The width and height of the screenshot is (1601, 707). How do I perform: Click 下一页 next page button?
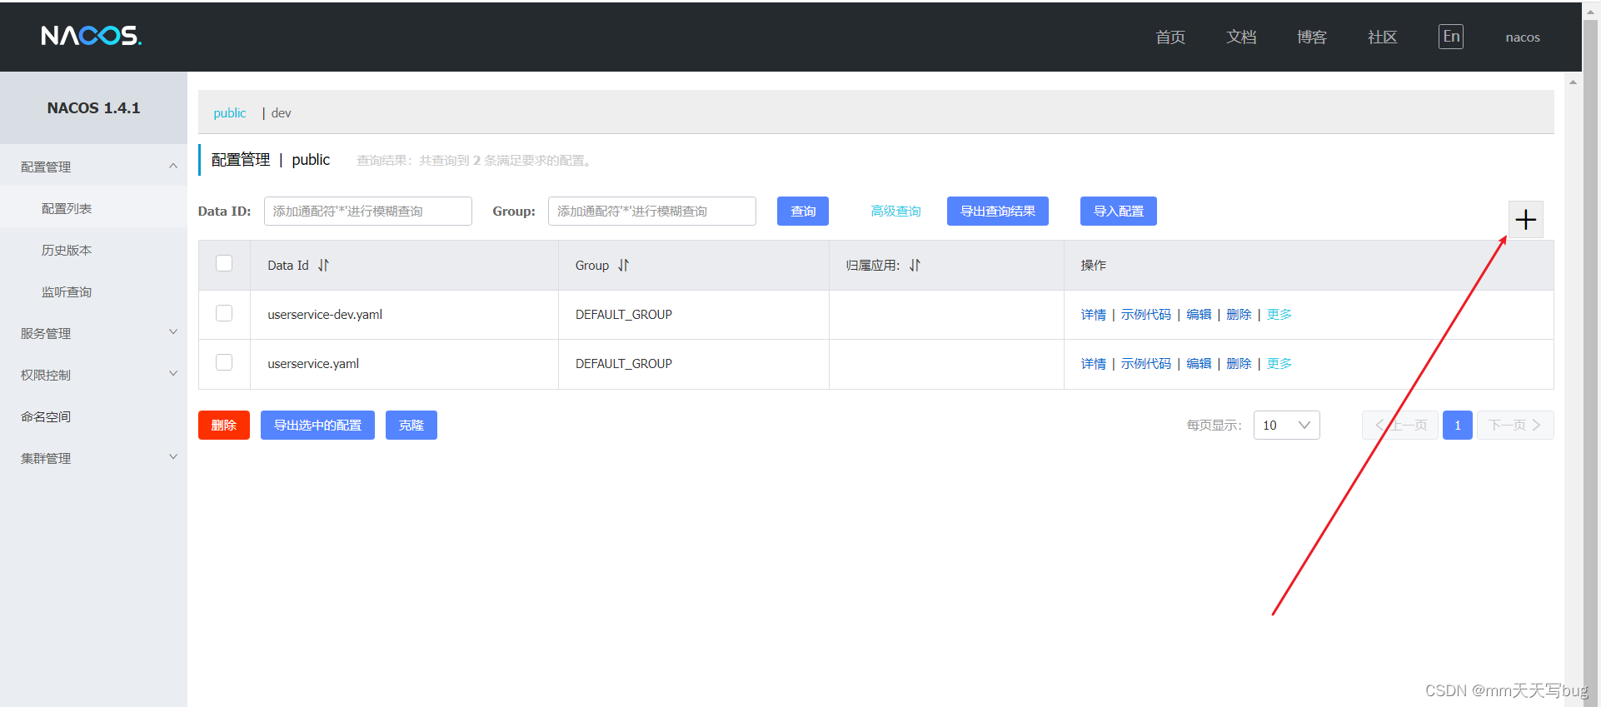click(1515, 425)
